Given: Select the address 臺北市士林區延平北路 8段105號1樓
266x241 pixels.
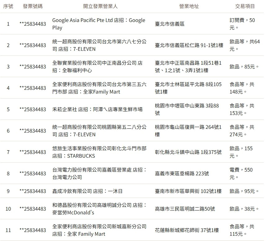Looking at the screenshot, I should (188, 88).
